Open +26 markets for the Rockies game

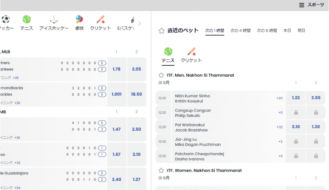tap(17, 103)
